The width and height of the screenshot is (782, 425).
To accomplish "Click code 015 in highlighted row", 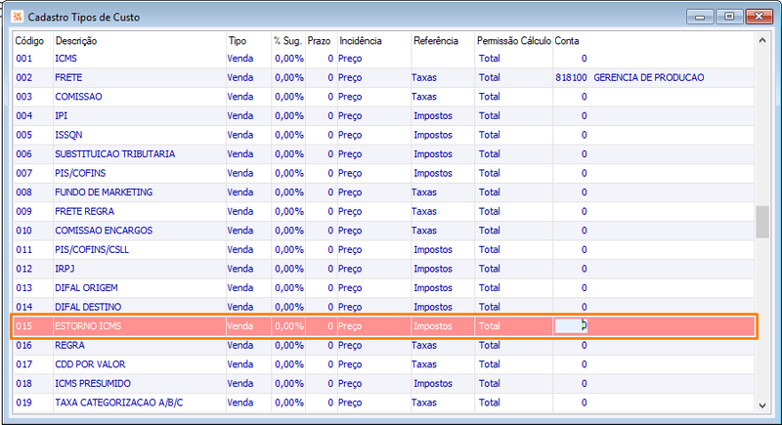I will pos(23,326).
